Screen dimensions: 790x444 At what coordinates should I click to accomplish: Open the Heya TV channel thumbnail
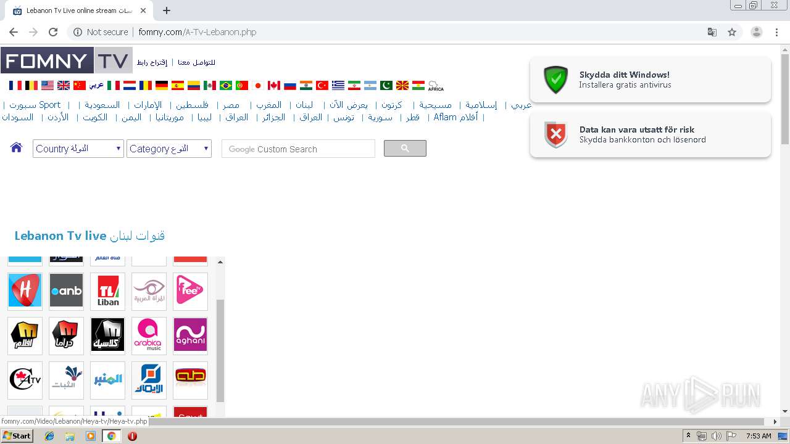click(25, 290)
